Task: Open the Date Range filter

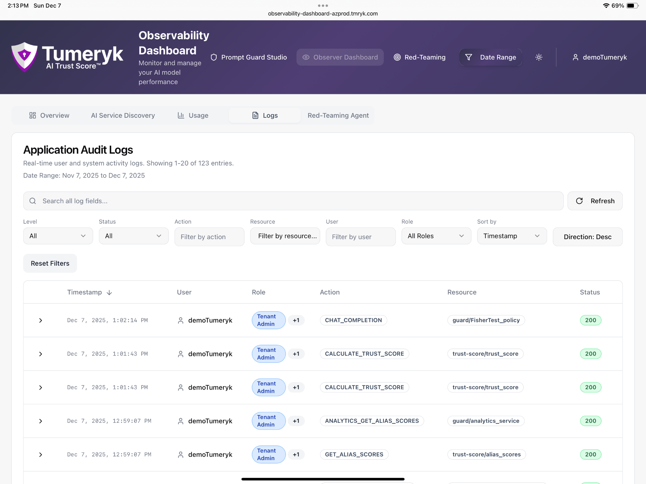Action: pos(490,57)
